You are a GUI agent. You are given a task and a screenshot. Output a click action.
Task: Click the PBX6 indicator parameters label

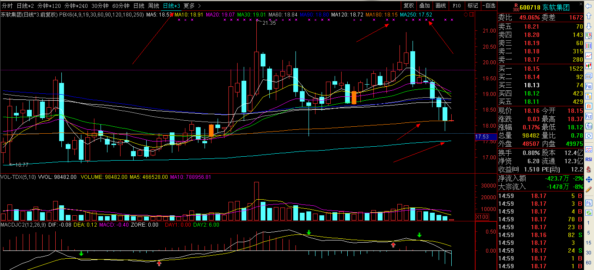pos(101,14)
